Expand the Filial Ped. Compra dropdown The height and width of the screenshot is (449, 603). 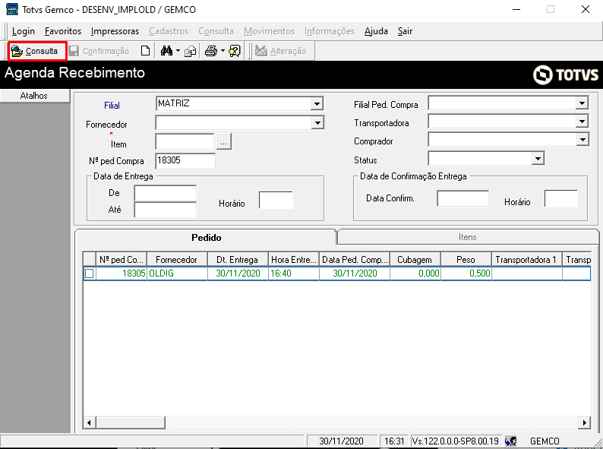582,103
